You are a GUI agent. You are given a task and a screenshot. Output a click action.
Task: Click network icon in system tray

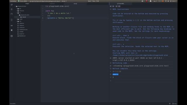coord(166,1)
